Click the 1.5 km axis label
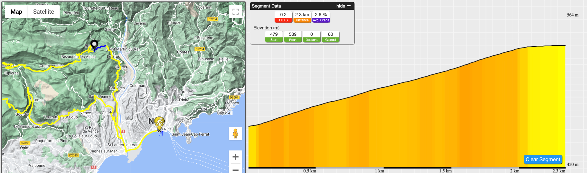The image size is (587, 173). click(x=445, y=171)
